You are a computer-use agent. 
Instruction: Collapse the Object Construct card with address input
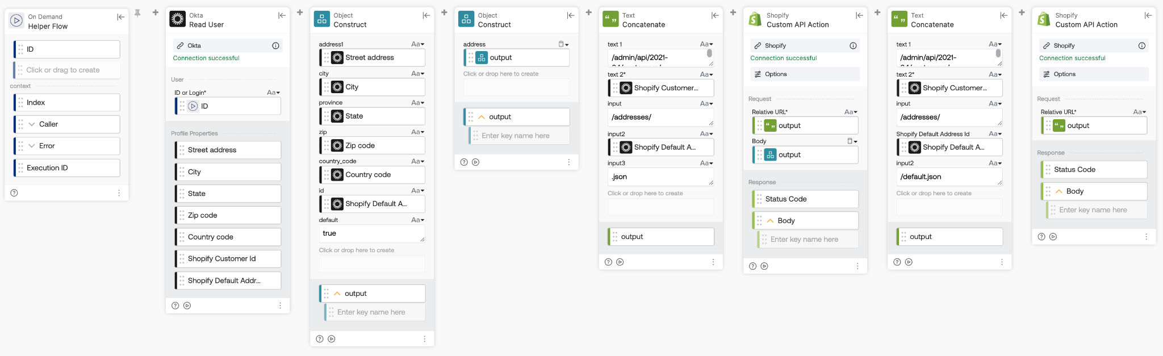[571, 15]
